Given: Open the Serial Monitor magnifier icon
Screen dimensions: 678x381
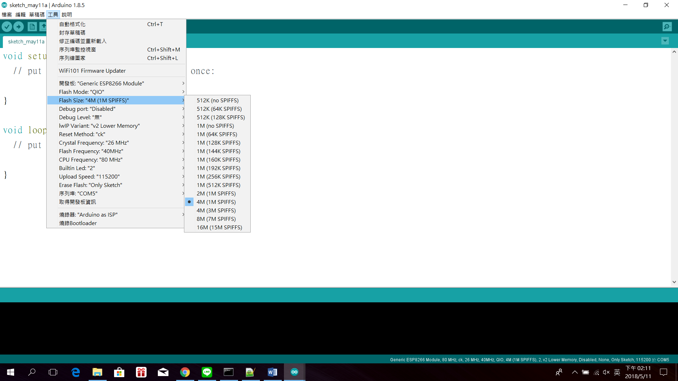Looking at the screenshot, I should click(x=667, y=26).
